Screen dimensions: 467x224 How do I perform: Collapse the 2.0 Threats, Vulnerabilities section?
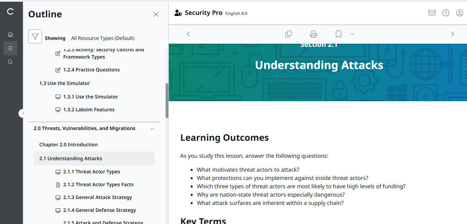(x=152, y=128)
